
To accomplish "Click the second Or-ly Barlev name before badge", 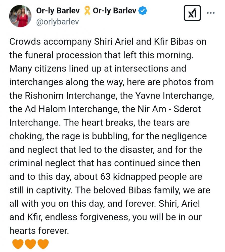I will [114, 11].
